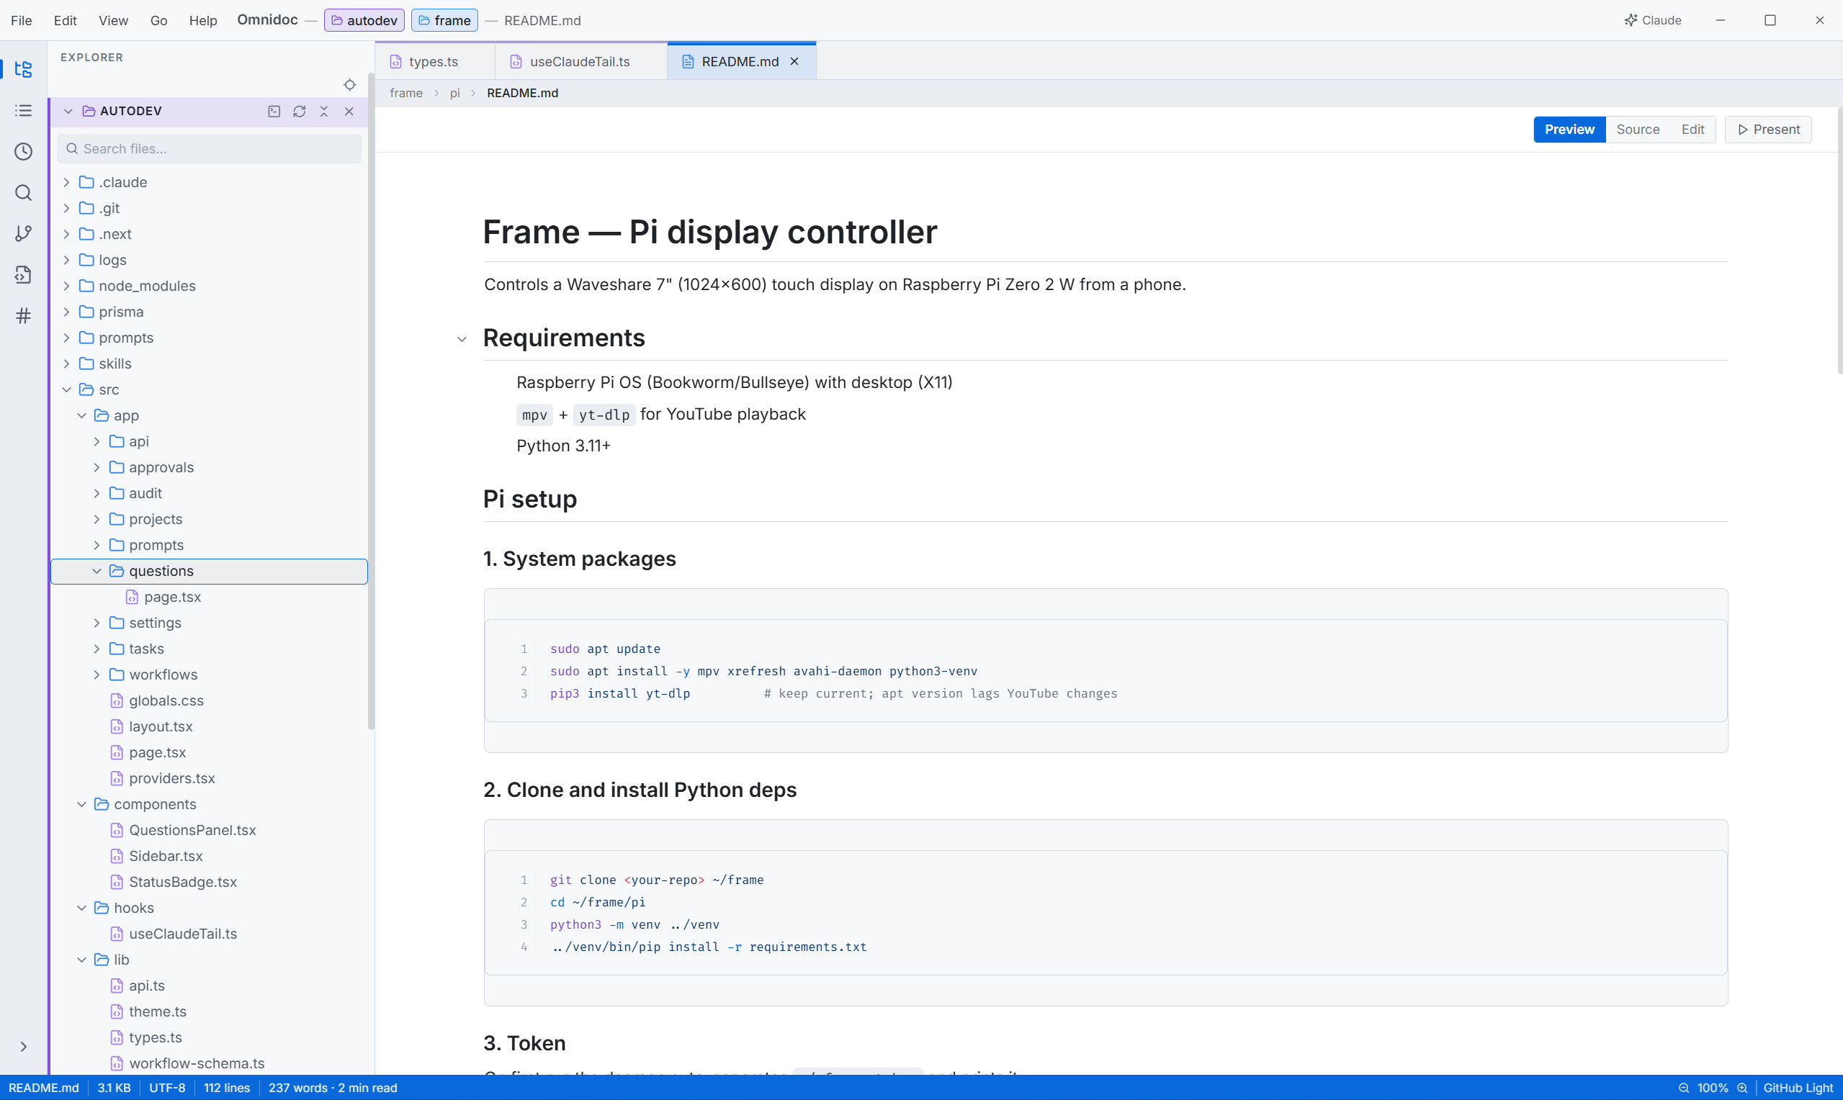Switch to the useClaudeTail.ts tab
The height and width of the screenshot is (1100, 1843).
pyautogui.click(x=580, y=61)
